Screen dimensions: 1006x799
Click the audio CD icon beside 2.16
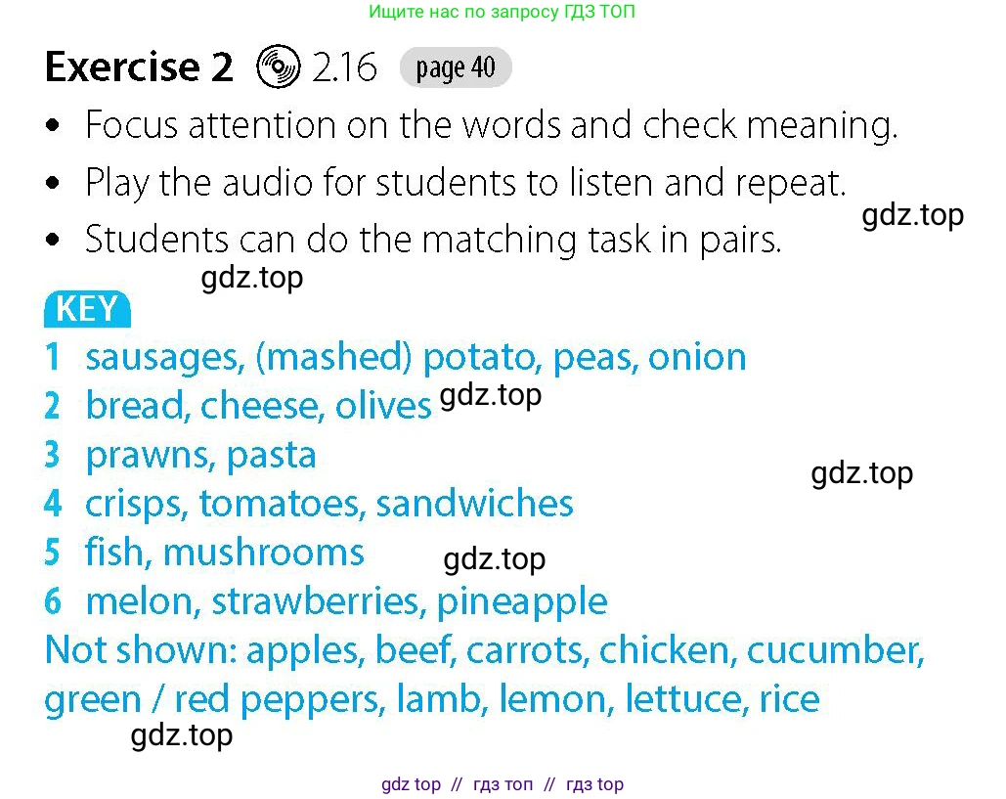coord(278,67)
